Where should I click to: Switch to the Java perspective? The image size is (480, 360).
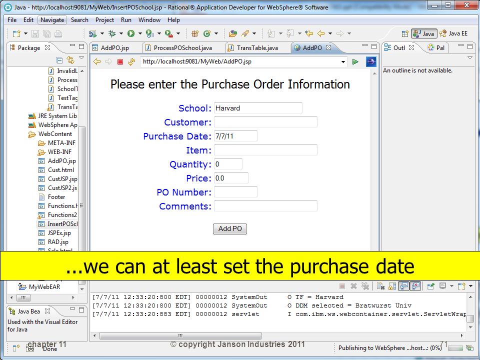point(424,33)
